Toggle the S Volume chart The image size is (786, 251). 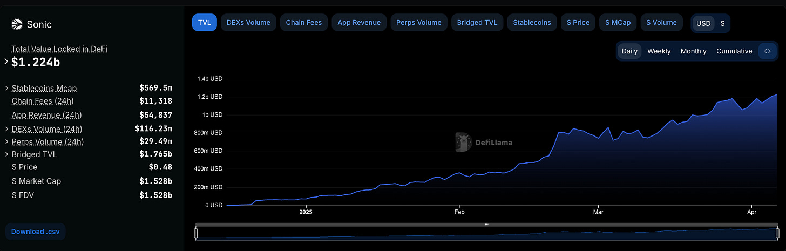coord(662,23)
